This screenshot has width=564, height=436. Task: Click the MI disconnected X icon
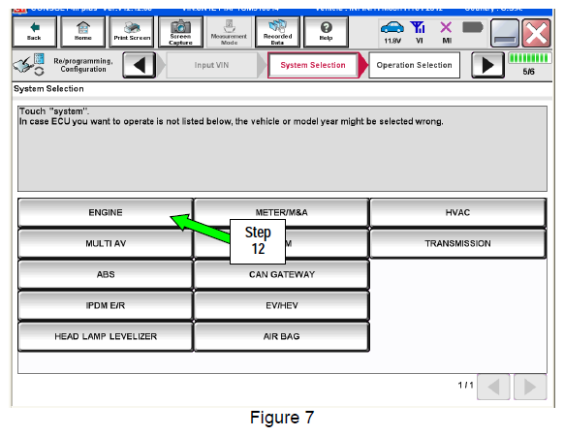[446, 28]
